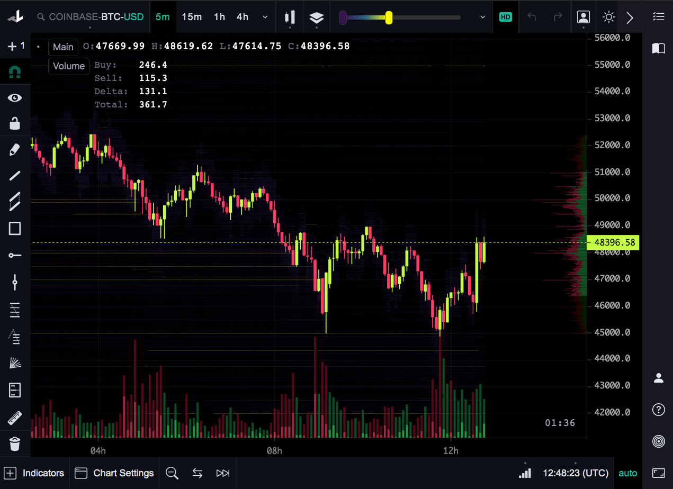The image size is (673, 489).
Task: Open the Main indicator label menu
Action: click(63, 47)
